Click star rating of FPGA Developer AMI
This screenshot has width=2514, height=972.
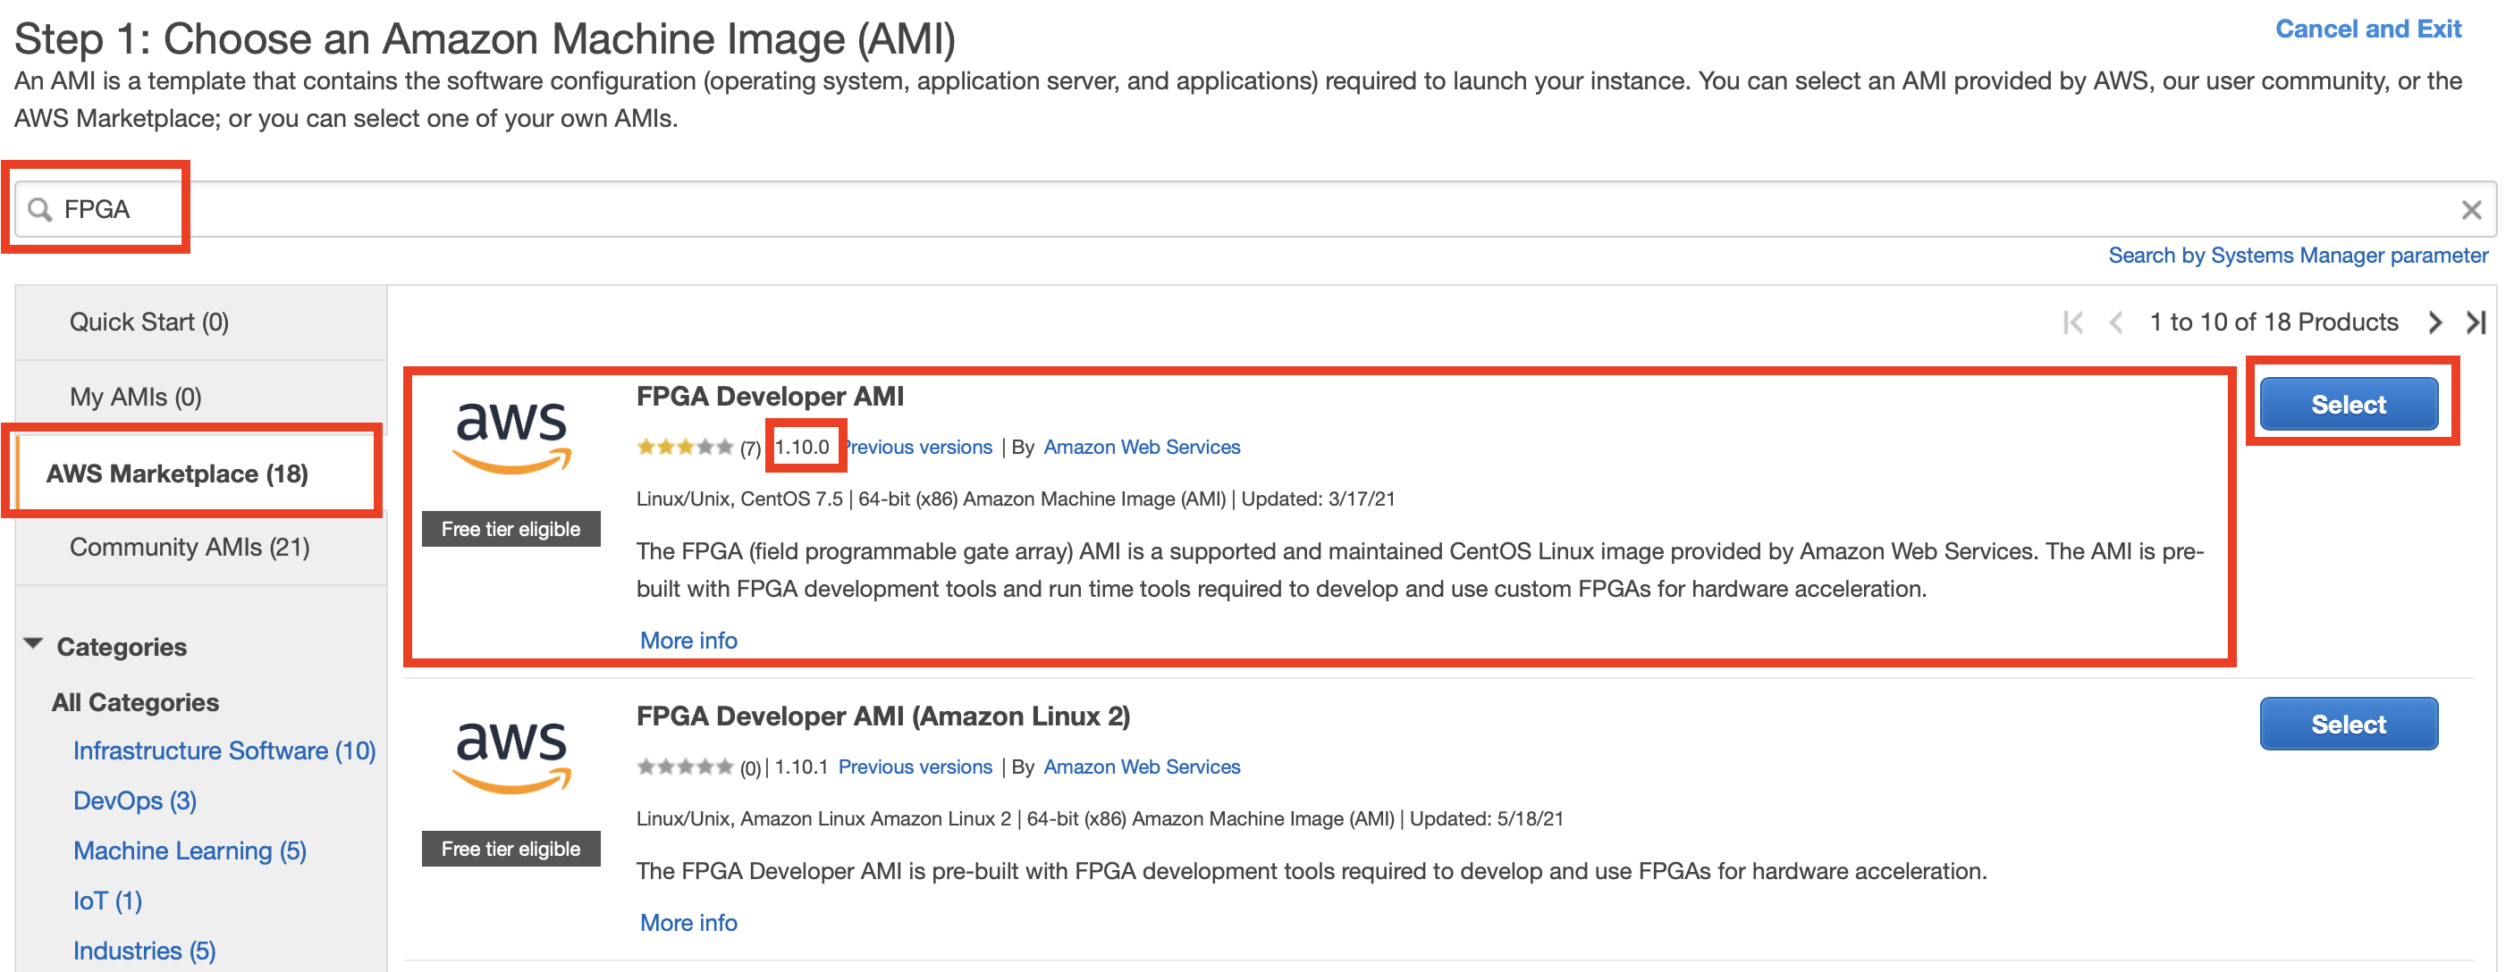684,448
